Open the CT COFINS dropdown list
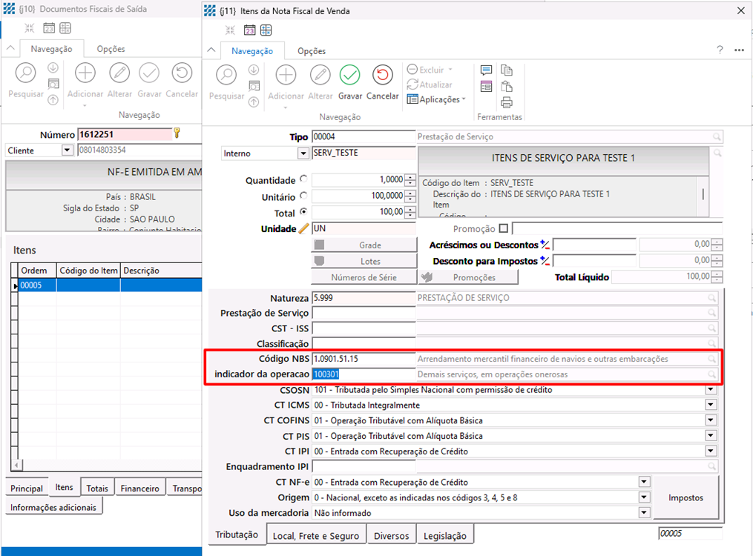 711,421
